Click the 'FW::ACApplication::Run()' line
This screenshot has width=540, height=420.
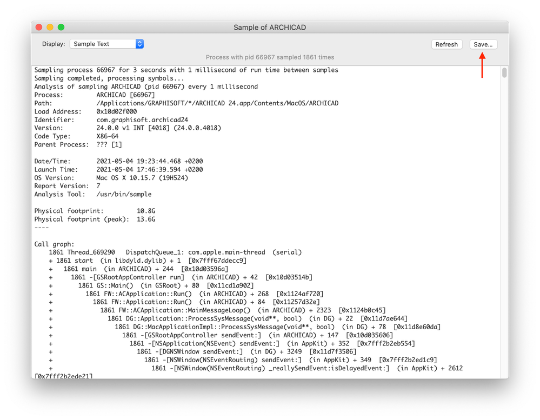pos(186,294)
